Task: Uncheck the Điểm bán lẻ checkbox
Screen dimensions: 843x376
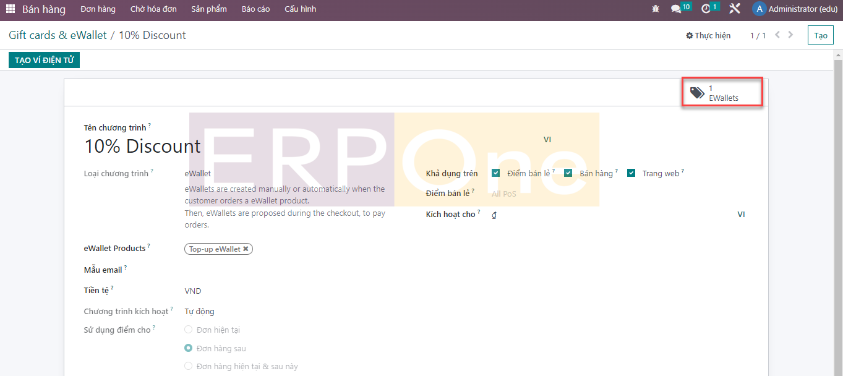Action: 495,173
